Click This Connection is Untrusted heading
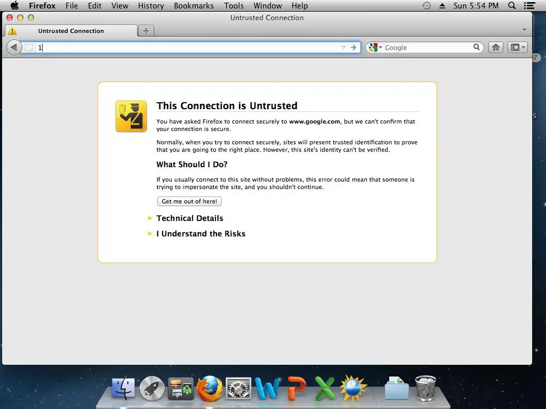 (227, 106)
